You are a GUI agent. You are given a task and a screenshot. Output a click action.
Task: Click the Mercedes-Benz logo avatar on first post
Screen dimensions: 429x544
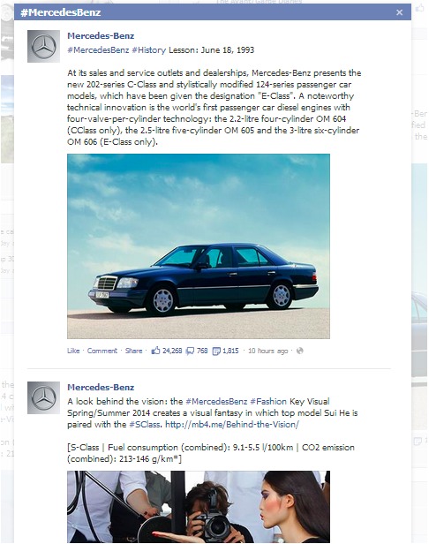click(x=43, y=46)
